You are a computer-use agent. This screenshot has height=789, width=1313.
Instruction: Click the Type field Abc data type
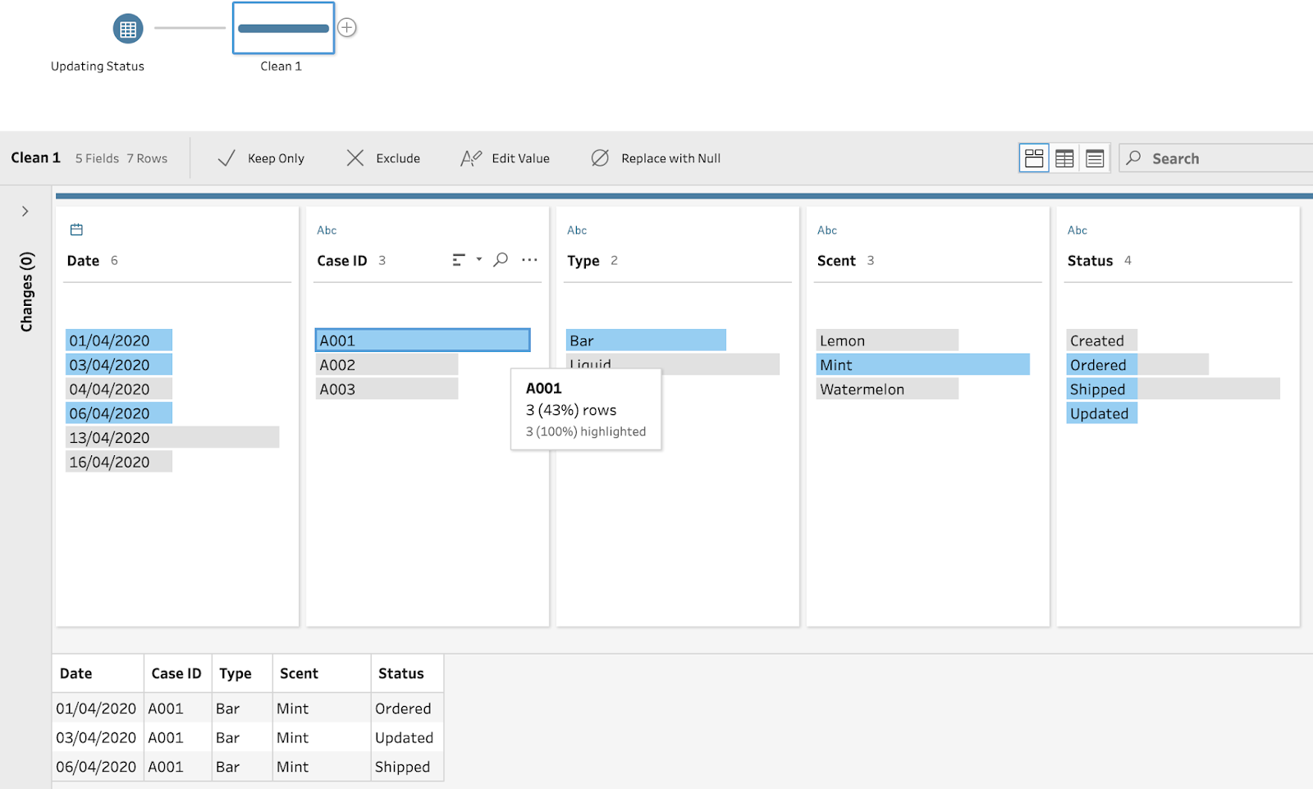pyautogui.click(x=577, y=230)
